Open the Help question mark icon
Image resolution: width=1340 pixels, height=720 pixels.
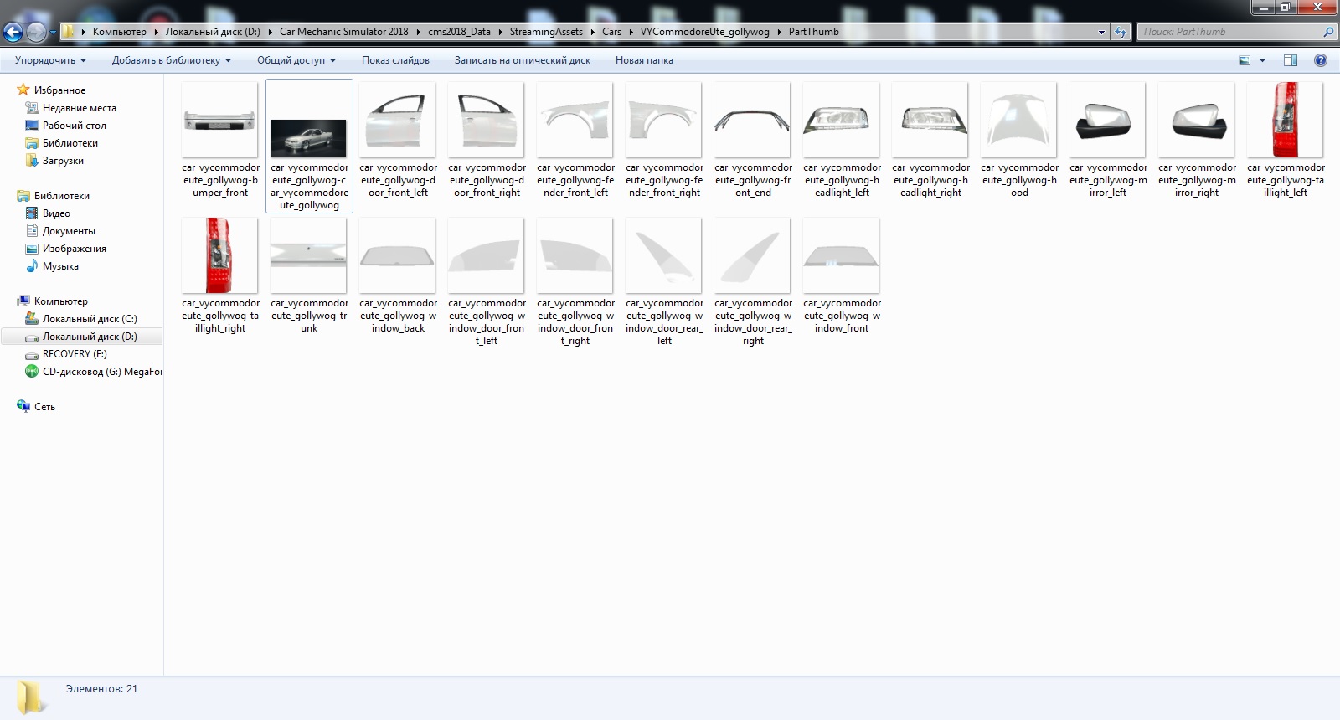point(1321,60)
